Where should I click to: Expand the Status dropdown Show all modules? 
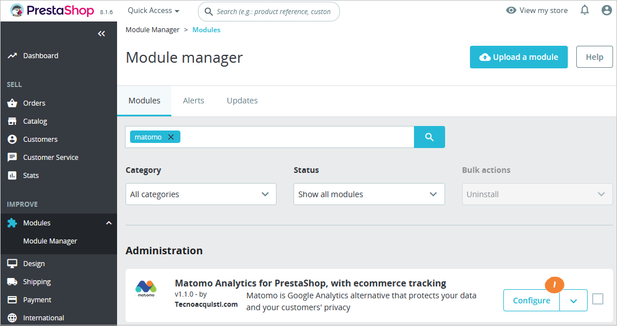click(369, 194)
